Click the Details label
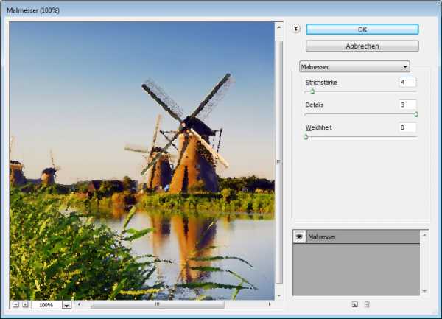 315,105
